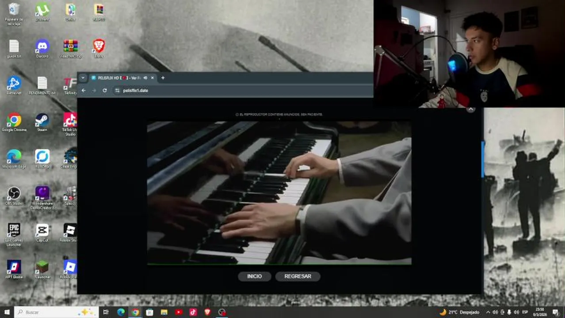
Task: Launch CapCut from the desktop
Action: (x=42, y=233)
